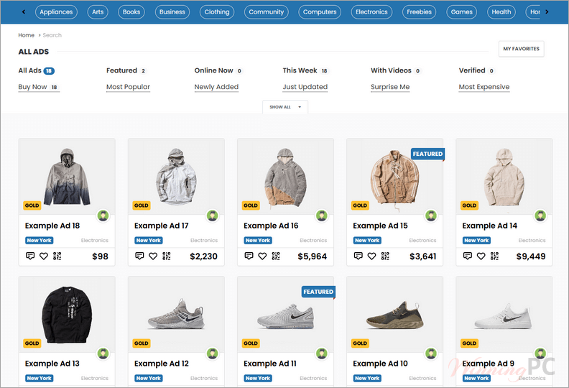Sort by Most Popular
Image resolution: width=569 pixels, height=388 pixels.
pyautogui.click(x=128, y=87)
